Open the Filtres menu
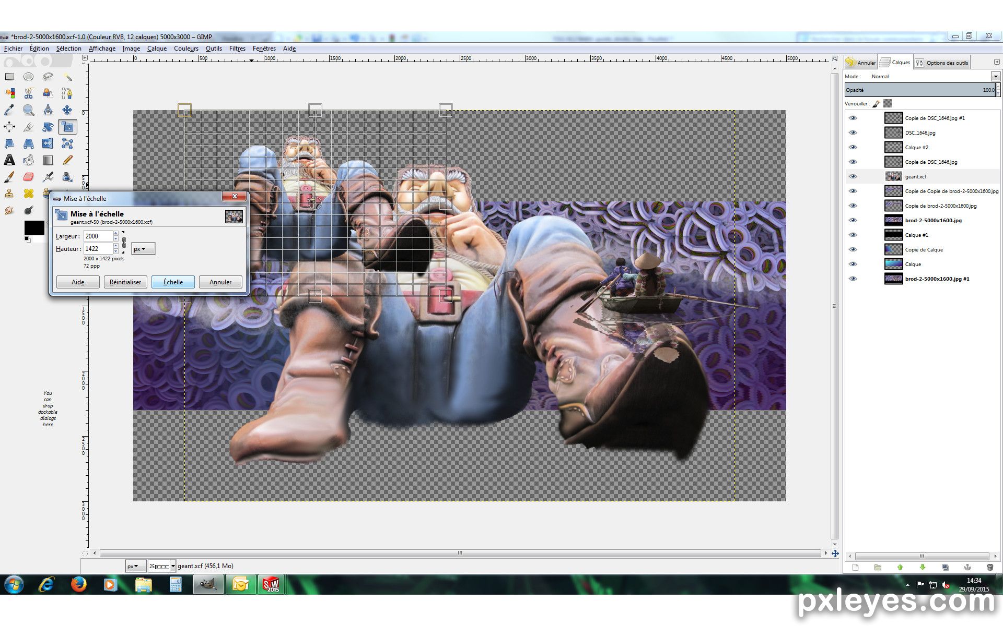Screen dimensions: 1003x626 pos(237,49)
